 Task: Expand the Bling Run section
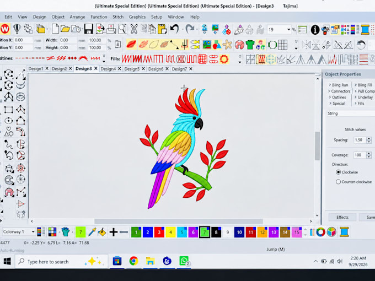click(x=339, y=85)
